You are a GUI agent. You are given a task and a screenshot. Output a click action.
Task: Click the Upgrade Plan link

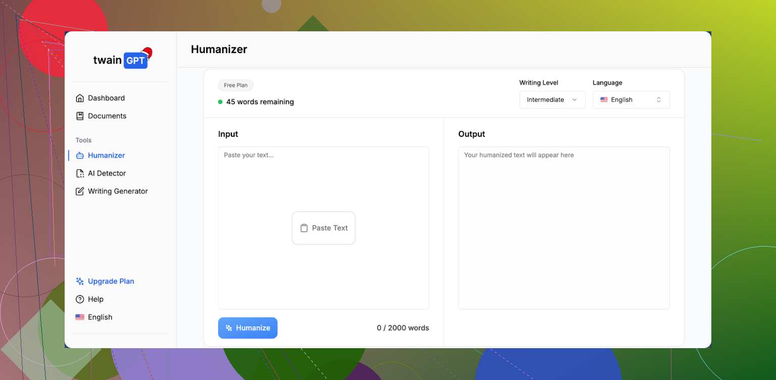click(x=111, y=281)
